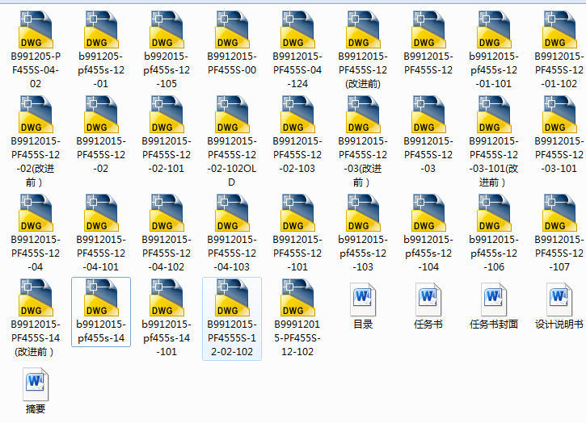Click file name B99912015-PF455S-12-102
This screenshot has width=586, height=423.
click(x=297, y=338)
